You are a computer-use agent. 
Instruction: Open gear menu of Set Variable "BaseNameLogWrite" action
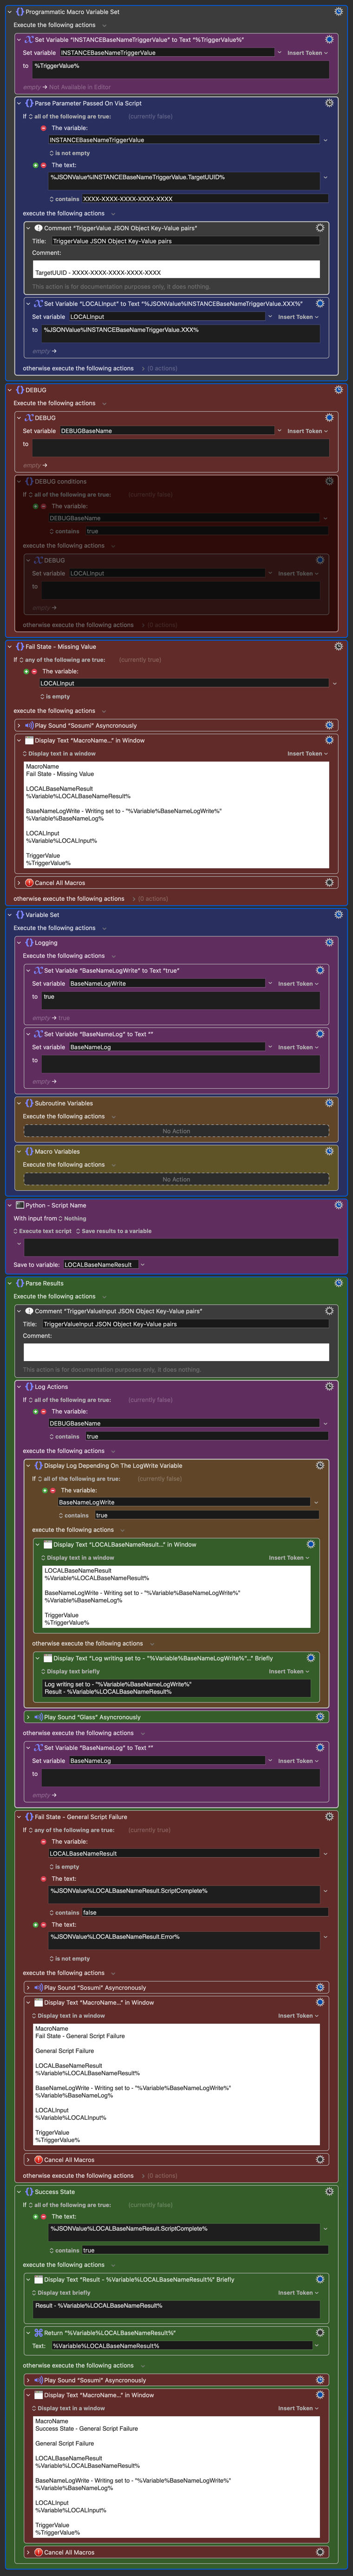320,970
